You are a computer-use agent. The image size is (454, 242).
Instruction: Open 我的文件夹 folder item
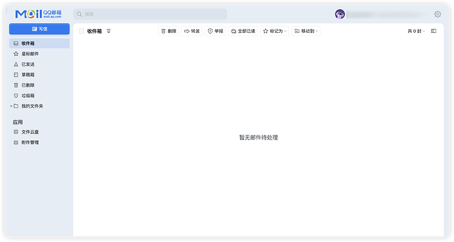click(x=39, y=107)
